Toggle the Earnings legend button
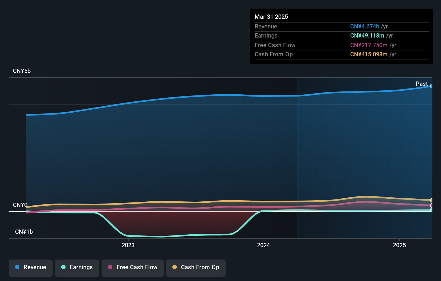Screen dimensions: 441x281 point(77,268)
